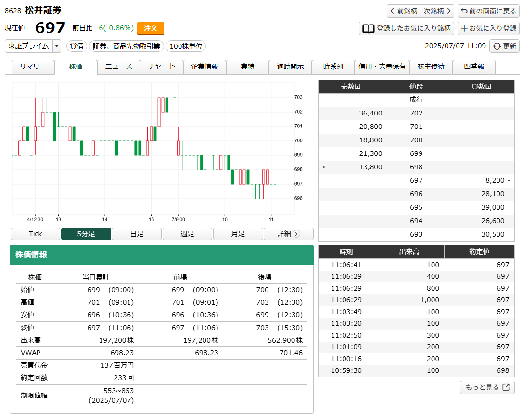Image resolution: width=523 pixels, height=420 pixels.
Task: Click price 700 in order book
Action: (x=416, y=140)
